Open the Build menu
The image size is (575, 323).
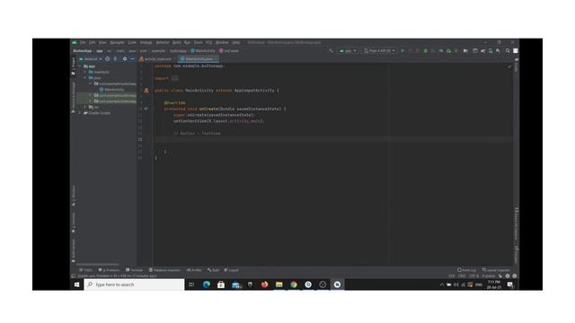pos(177,42)
